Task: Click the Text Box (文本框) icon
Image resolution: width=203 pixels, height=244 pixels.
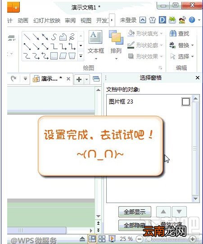Action: click(x=95, y=37)
